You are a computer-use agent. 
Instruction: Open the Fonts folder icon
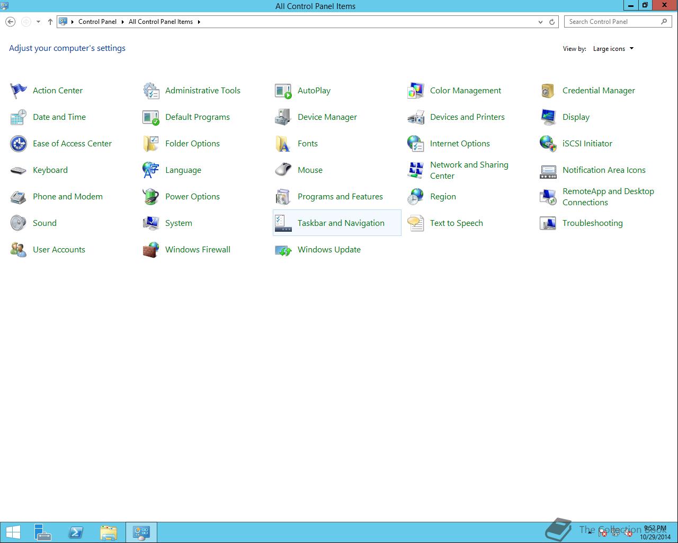(x=283, y=144)
